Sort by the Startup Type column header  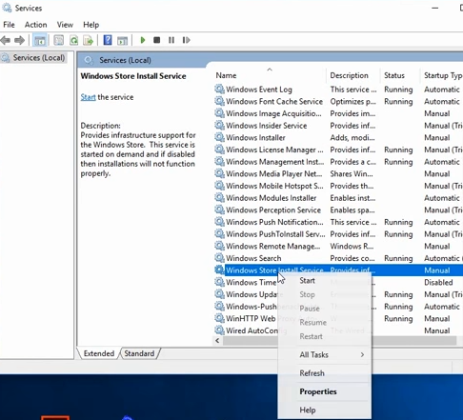coord(443,75)
